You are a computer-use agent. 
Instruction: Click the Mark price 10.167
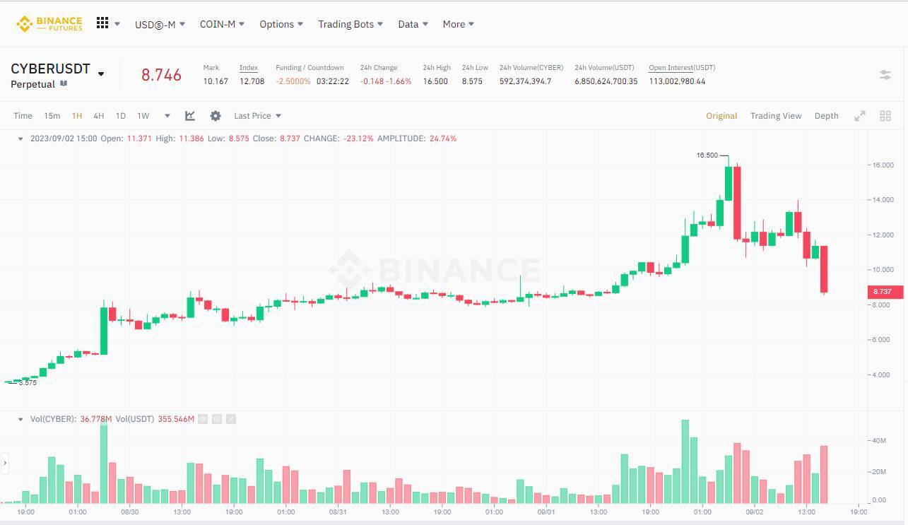point(216,81)
